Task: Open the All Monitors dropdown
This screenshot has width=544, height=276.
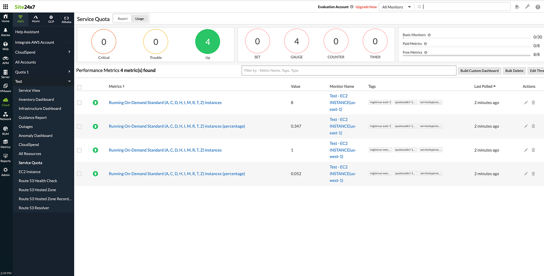Action: [x=396, y=7]
